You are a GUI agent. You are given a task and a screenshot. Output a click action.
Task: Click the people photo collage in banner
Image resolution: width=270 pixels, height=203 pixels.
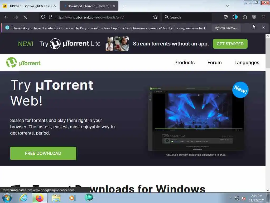(117, 44)
